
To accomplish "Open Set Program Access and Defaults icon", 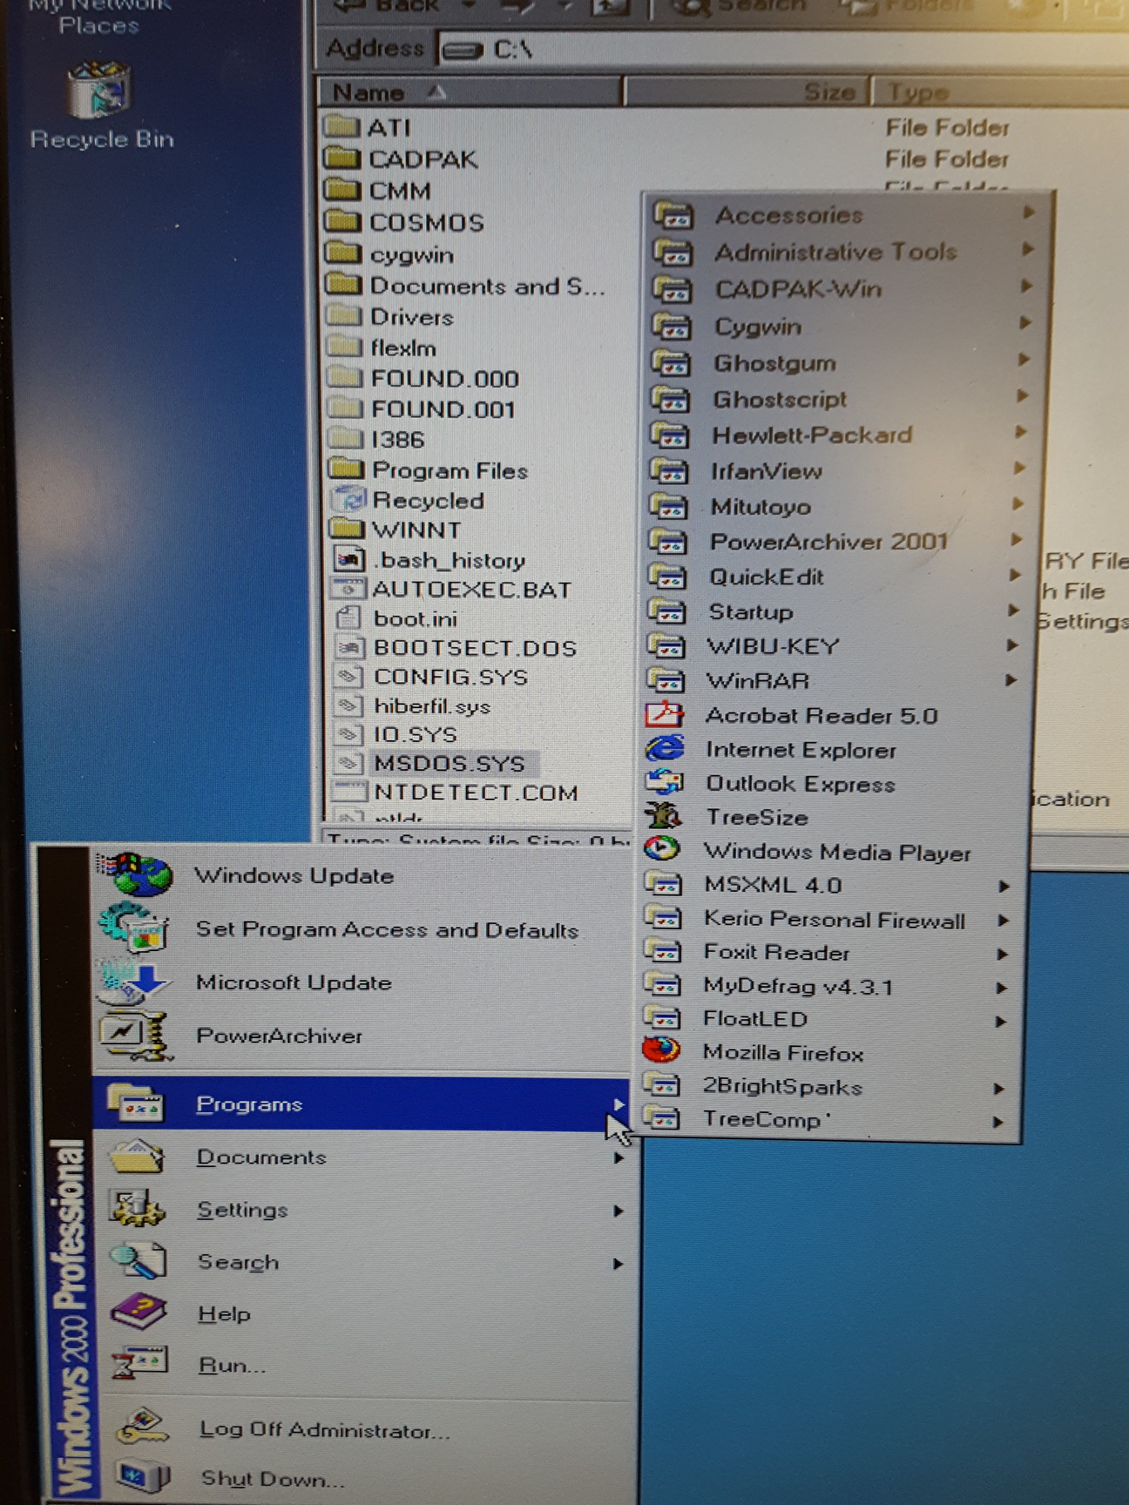I will [135, 928].
